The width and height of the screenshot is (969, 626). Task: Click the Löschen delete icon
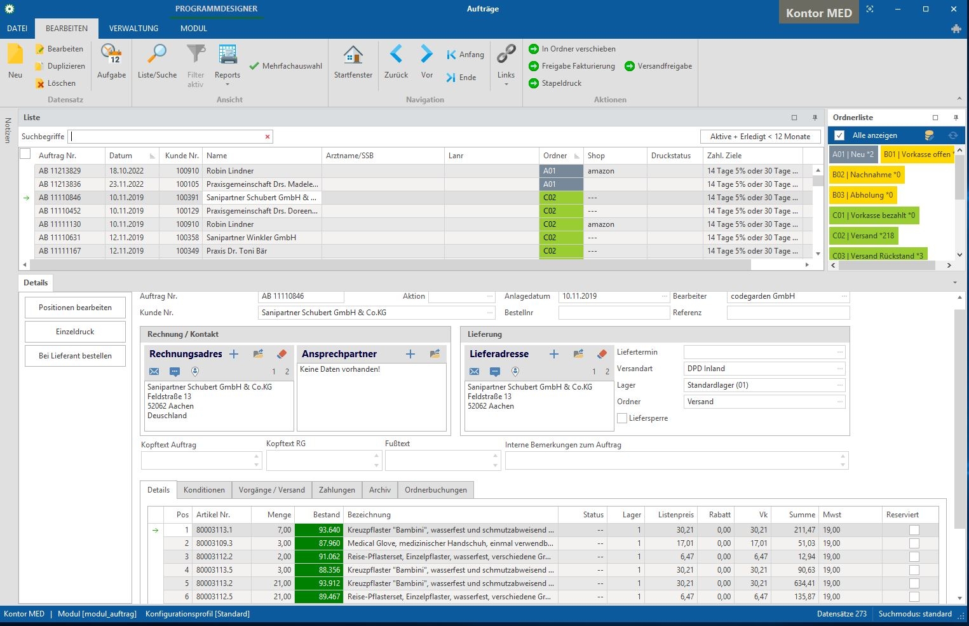pyautogui.click(x=40, y=83)
